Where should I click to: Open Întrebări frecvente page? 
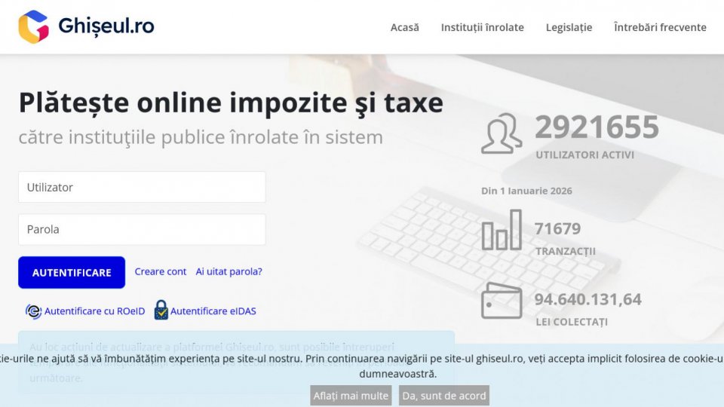click(660, 27)
